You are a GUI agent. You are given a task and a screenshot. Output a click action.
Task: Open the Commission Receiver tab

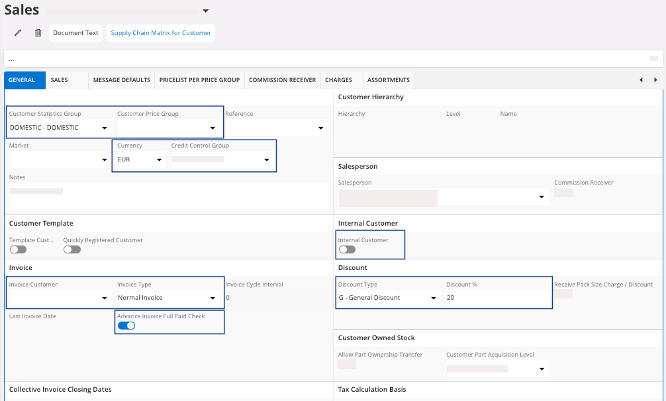tap(282, 80)
